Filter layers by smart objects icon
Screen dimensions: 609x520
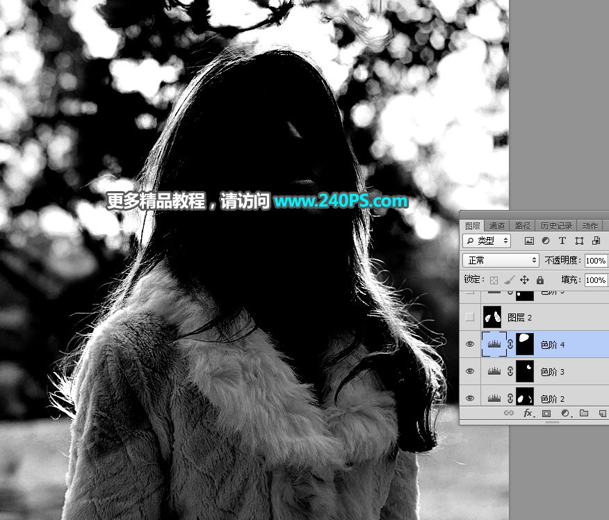pos(596,241)
